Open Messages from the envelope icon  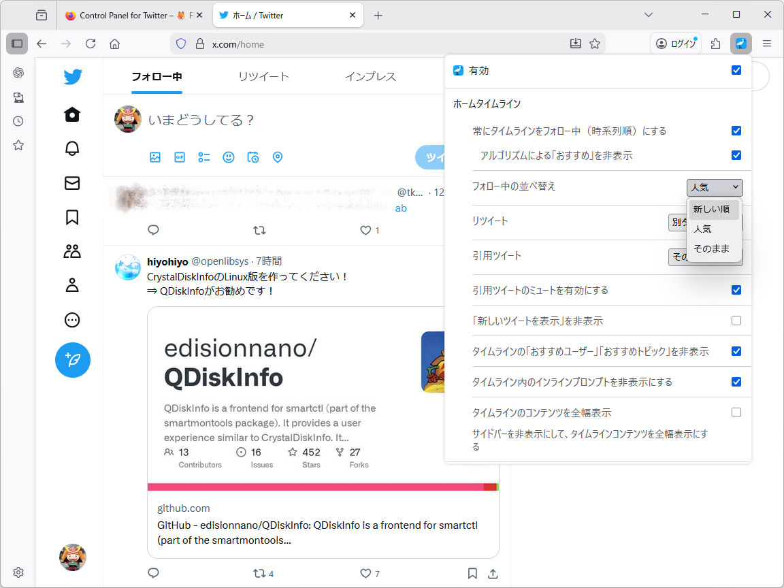(72, 182)
